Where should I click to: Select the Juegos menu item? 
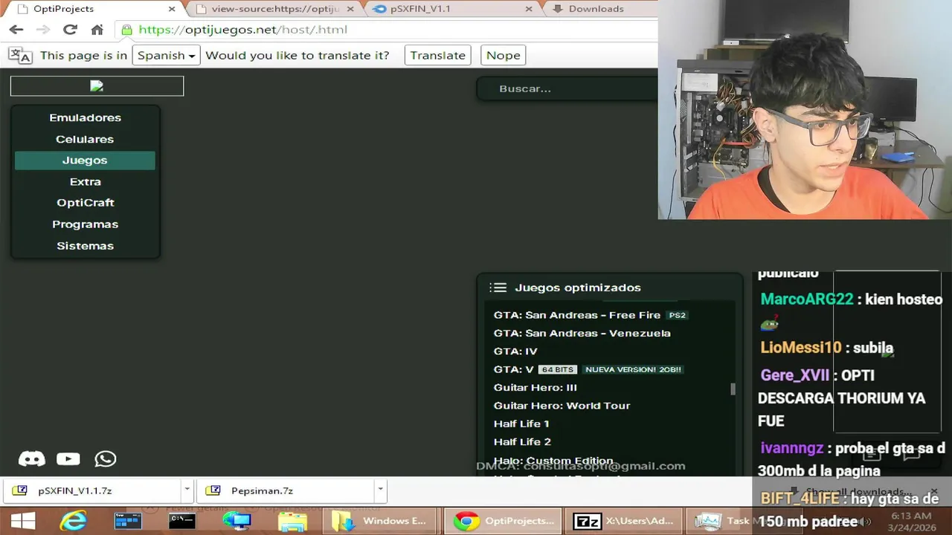coord(85,160)
